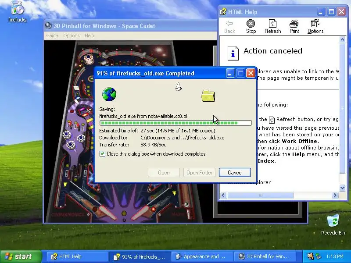
Task: Open the Options menu in 3D Pinball
Action: 72,36
